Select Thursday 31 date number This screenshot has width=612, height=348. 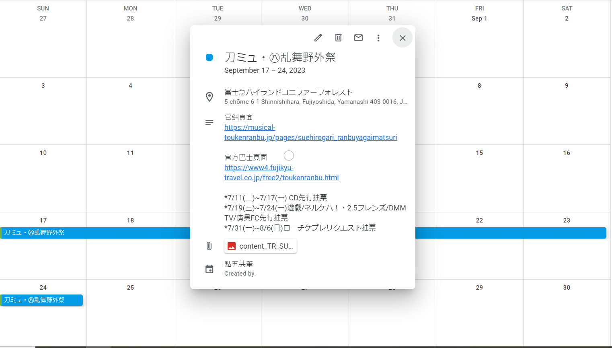[x=392, y=19]
